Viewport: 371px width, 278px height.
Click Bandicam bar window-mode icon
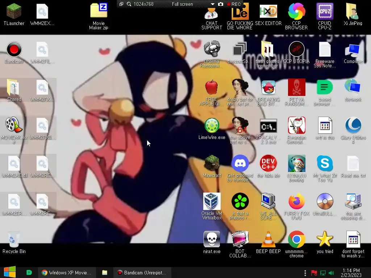click(x=121, y=4)
